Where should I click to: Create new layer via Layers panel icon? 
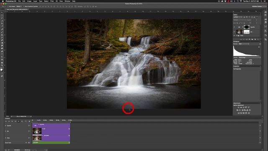tap(255, 39)
